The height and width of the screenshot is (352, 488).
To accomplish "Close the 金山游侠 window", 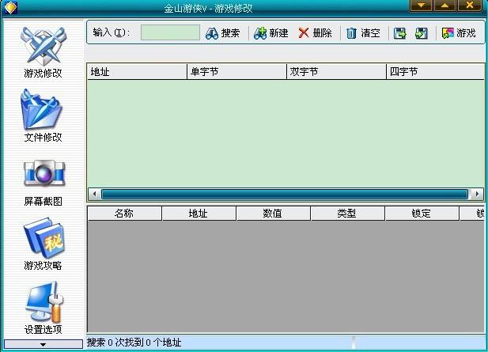I will [x=470, y=6].
